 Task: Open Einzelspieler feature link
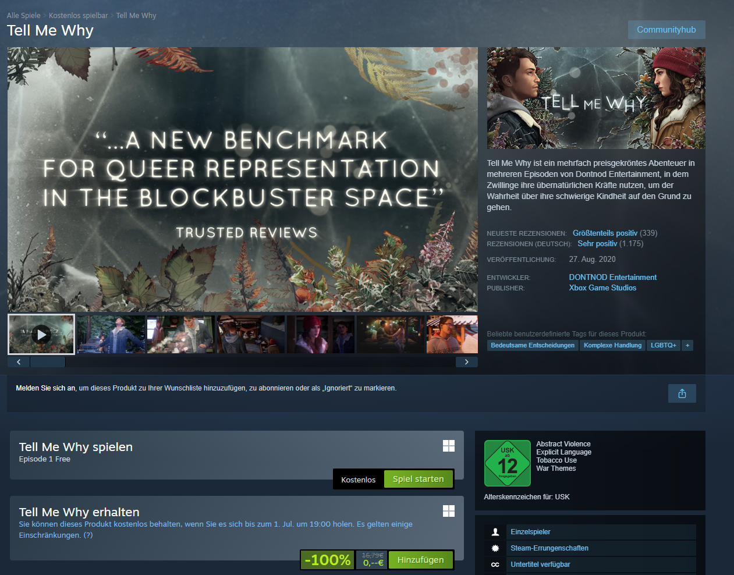[530, 532]
